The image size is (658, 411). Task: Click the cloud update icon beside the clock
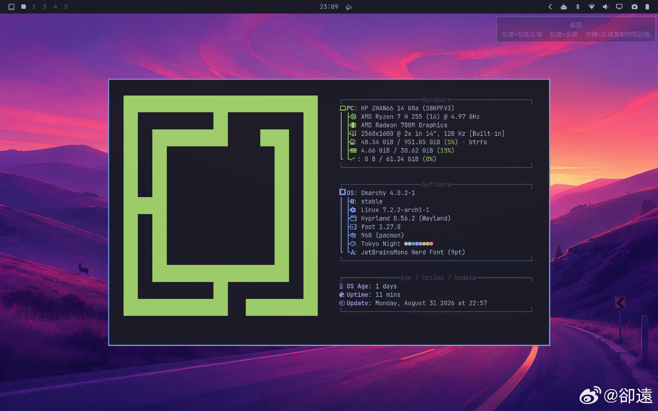click(348, 7)
